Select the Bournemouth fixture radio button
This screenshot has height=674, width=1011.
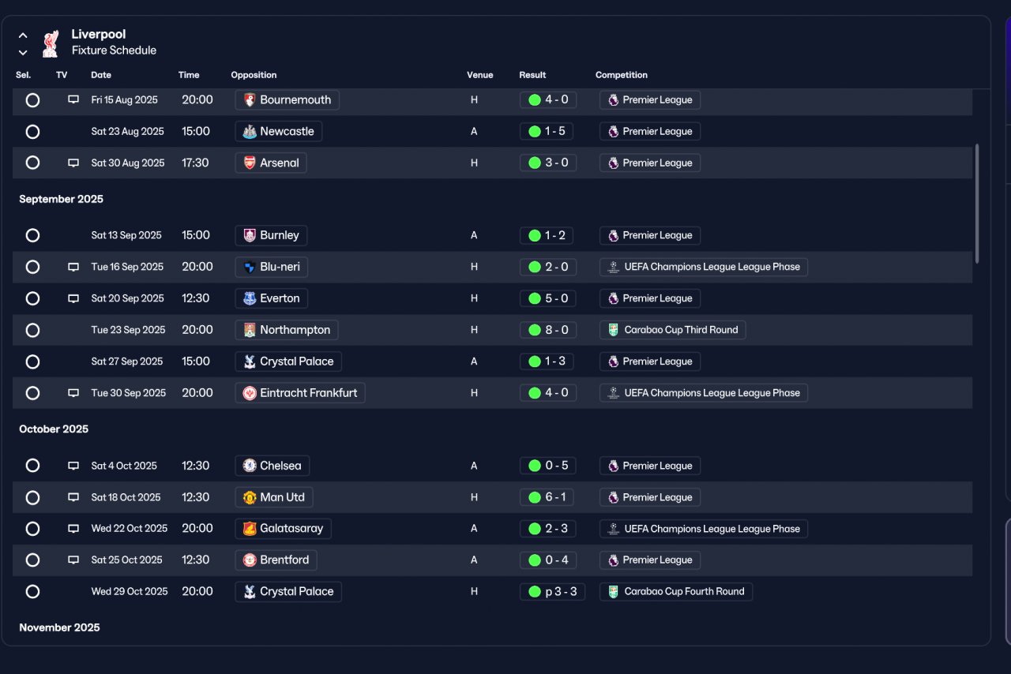click(x=32, y=100)
